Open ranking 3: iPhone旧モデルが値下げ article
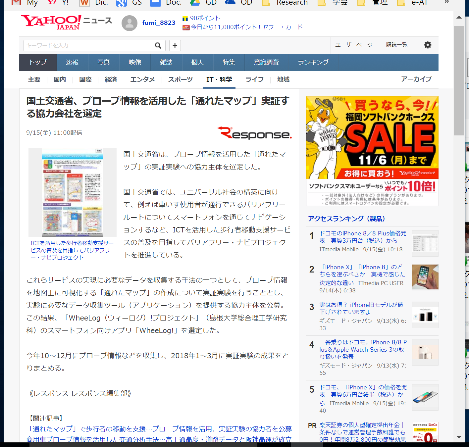The height and width of the screenshot is (447, 469). click(x=361, y=308)
